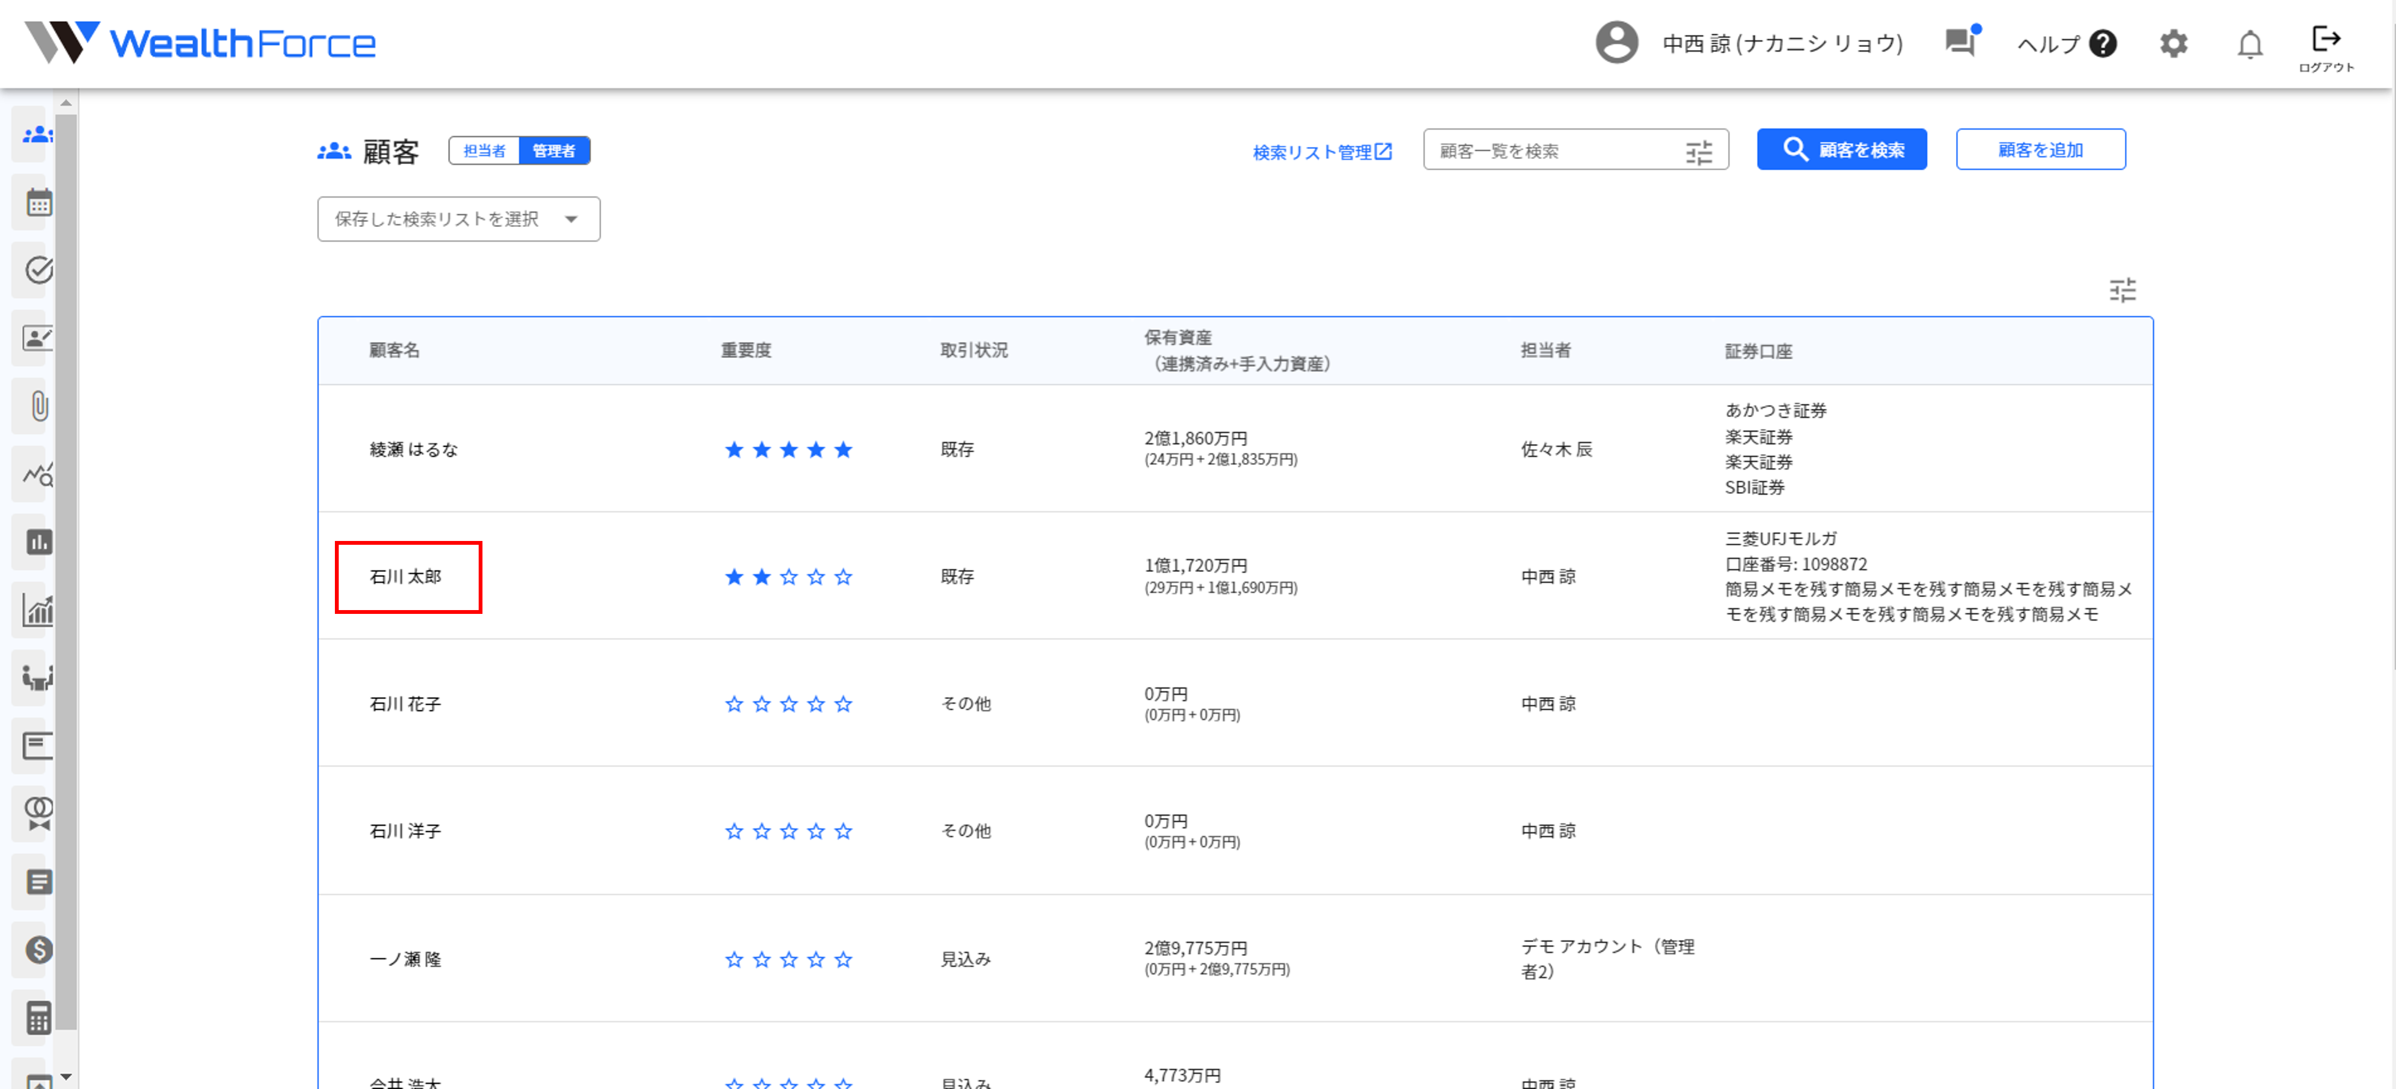
Task: Open the settings gear icon
Action: click(2173, 44)
